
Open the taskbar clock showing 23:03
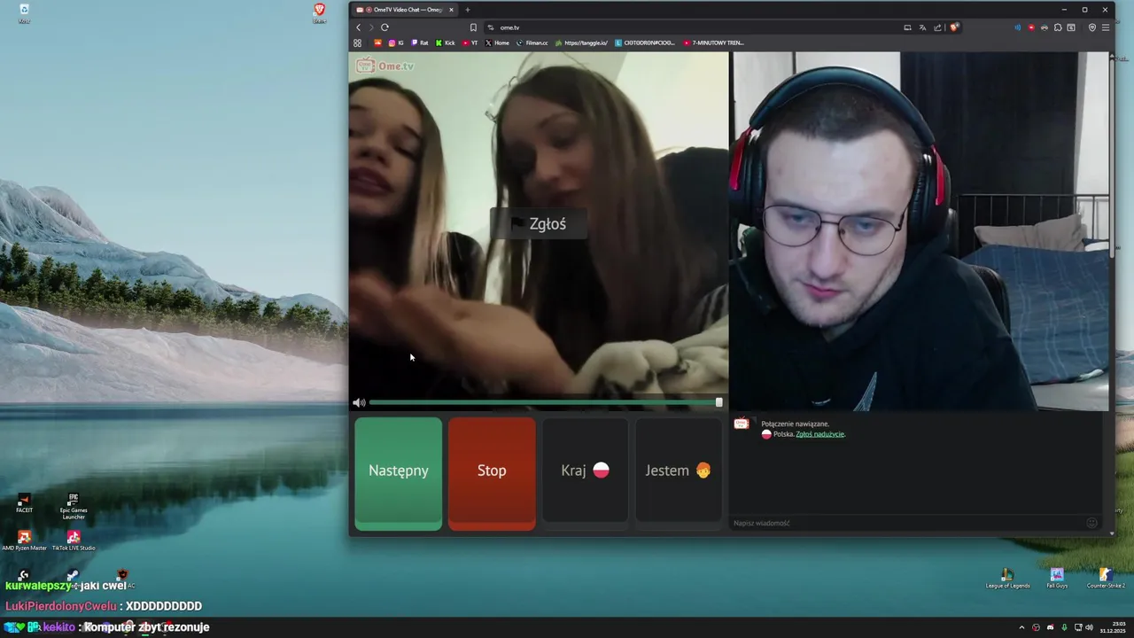[1114, 627]
